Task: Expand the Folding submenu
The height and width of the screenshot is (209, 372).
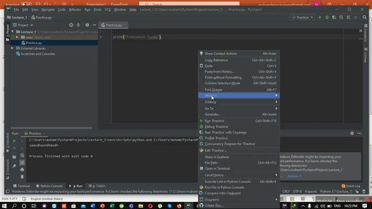Action: point(239,102)
